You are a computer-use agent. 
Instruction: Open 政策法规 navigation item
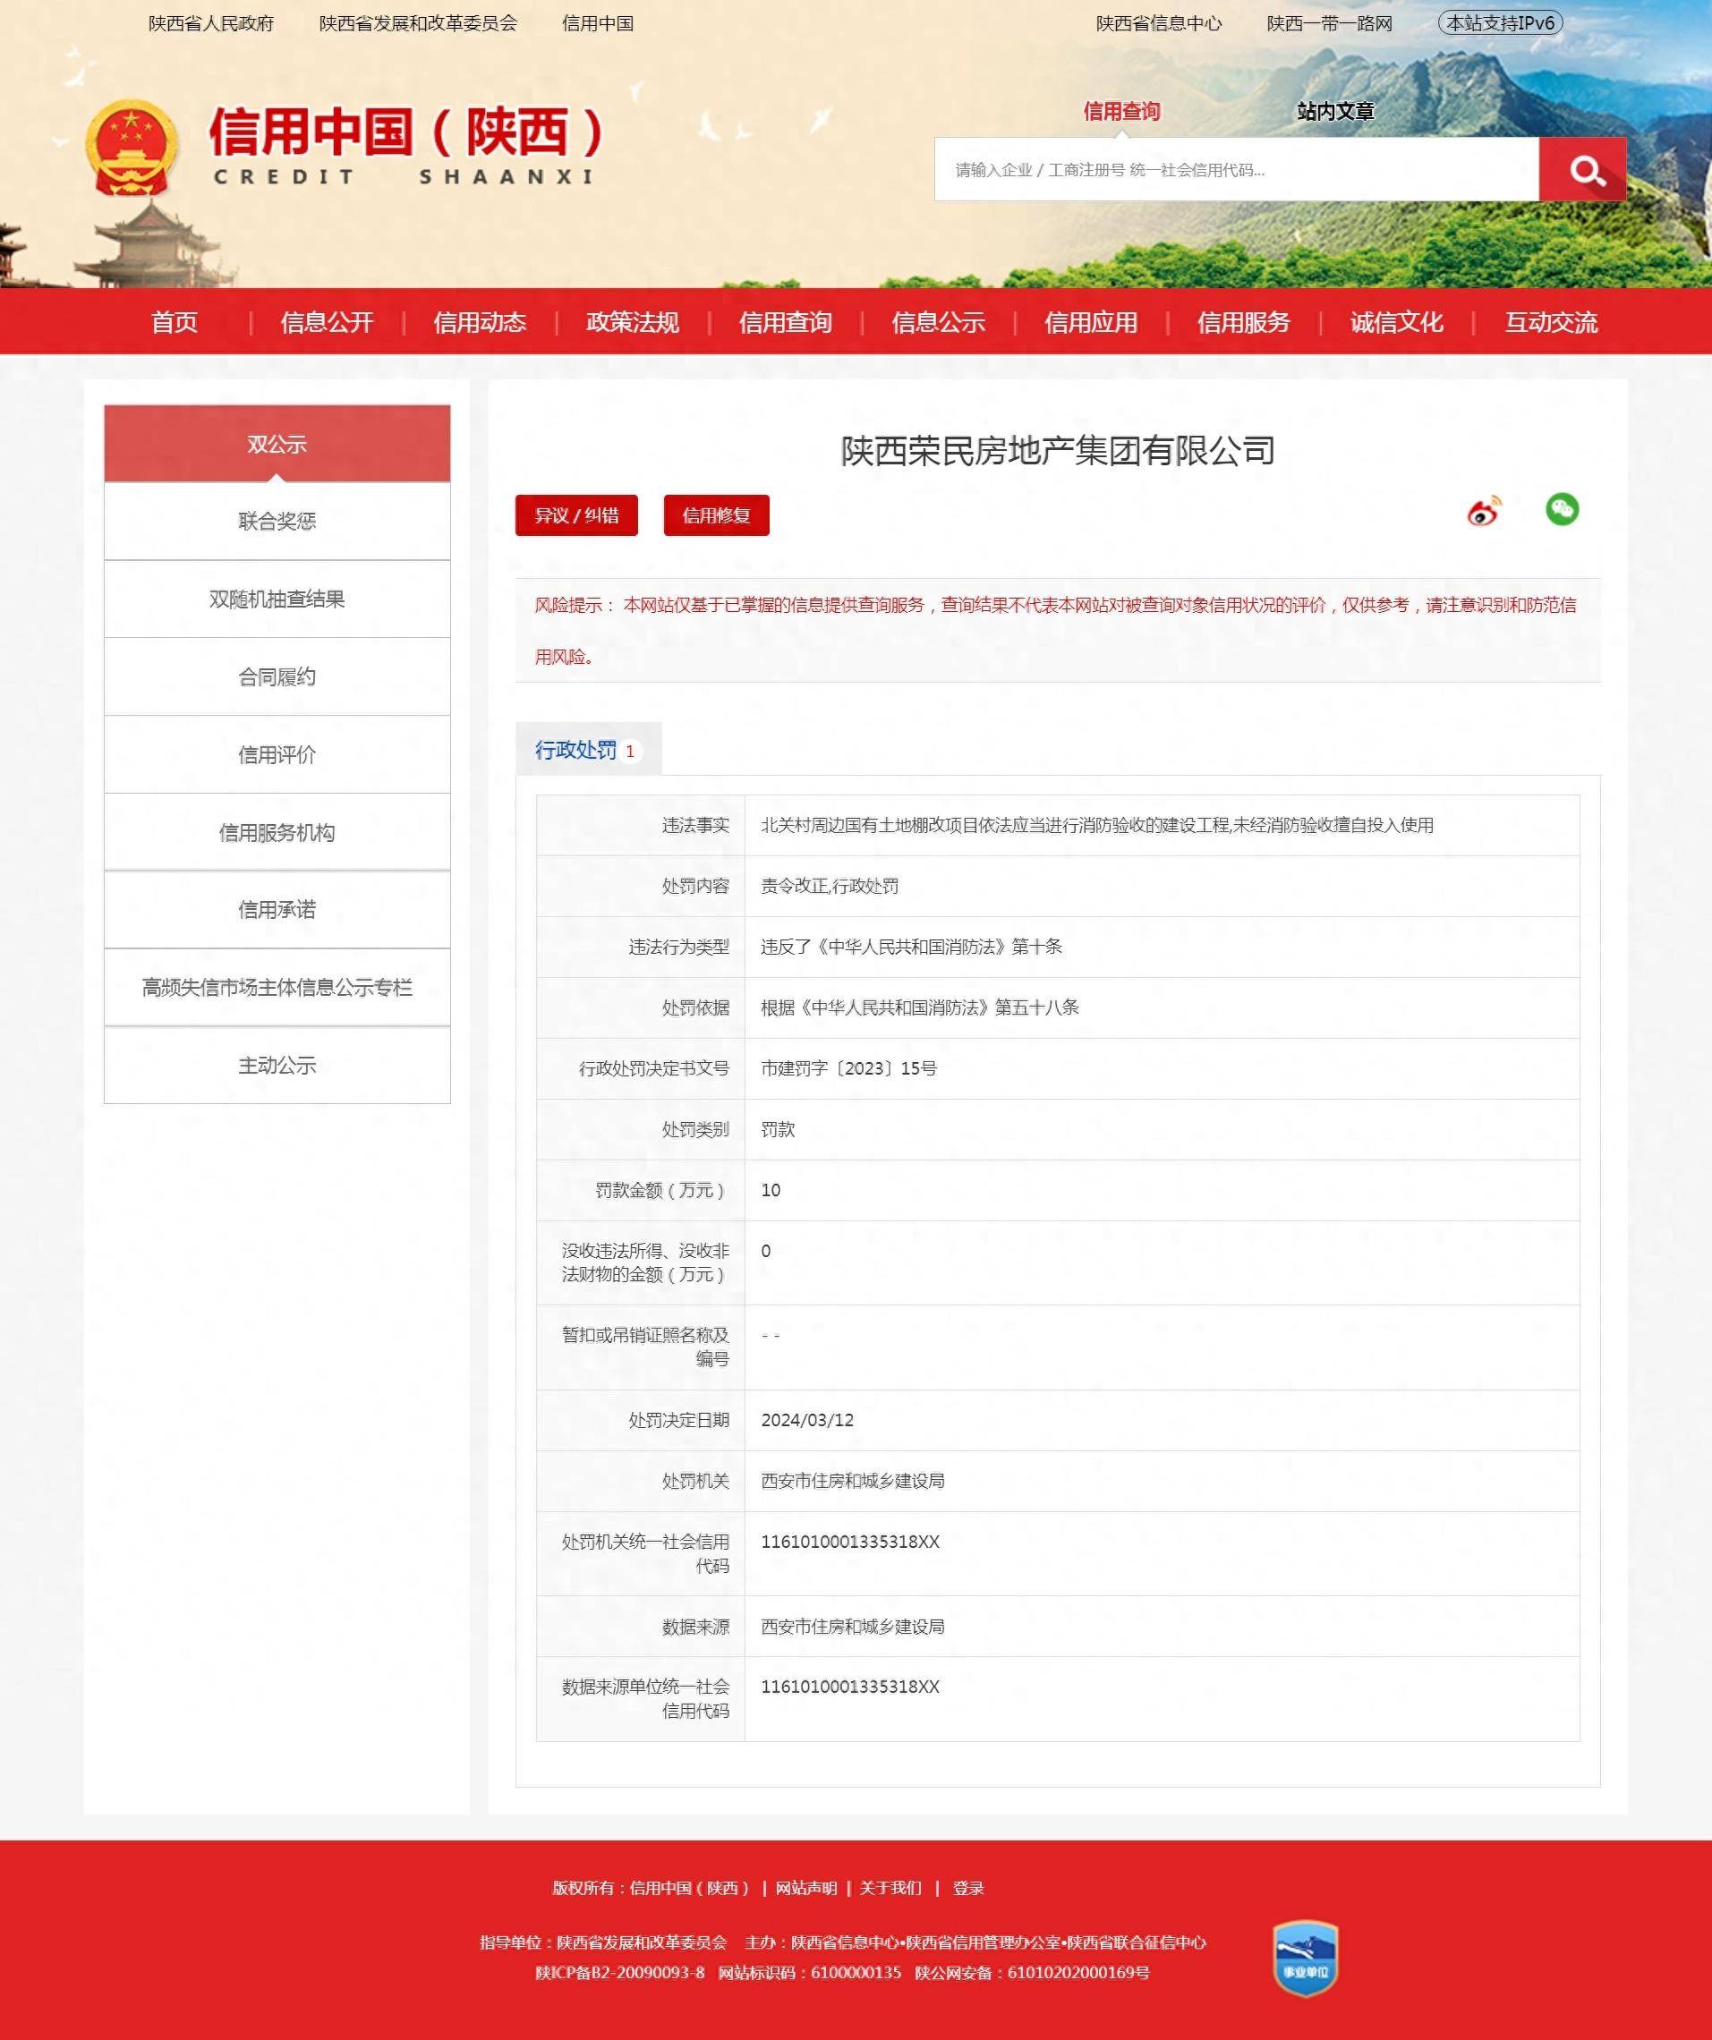click(x=633, y=322)
